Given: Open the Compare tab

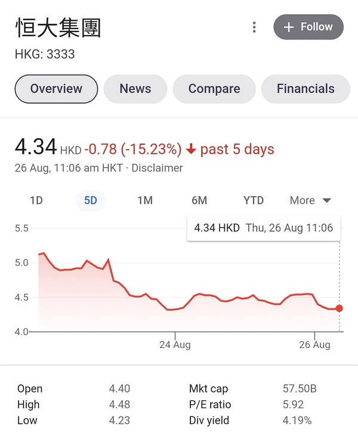Looking at the screenshot, I should point(214,89).
